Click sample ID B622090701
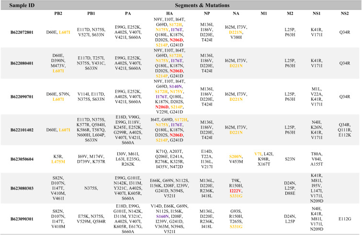Screen dimensions: 362x235 tap(22, 96)
